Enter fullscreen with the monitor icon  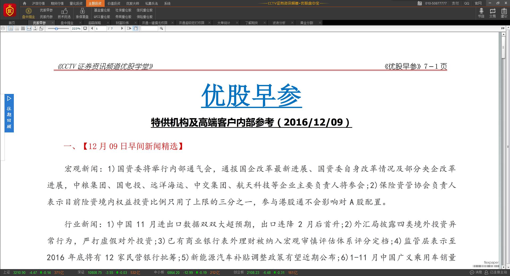coord(85,28)
